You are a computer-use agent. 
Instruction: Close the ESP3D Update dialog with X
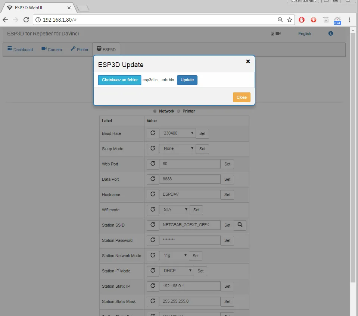[x=248, y=61]
